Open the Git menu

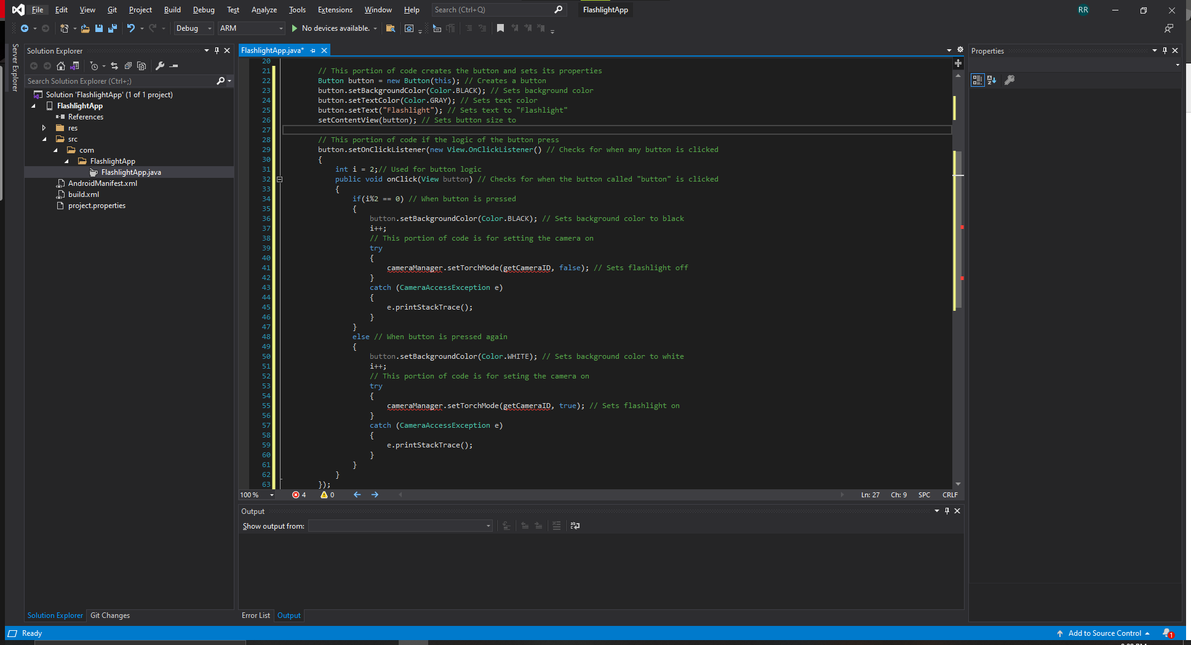click(x=112, y=9)
